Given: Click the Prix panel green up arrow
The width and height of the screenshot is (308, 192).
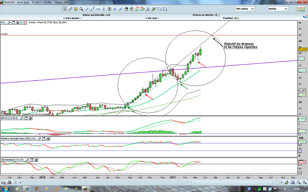Looking at the screenshot, I should click(x=21, y=23).
